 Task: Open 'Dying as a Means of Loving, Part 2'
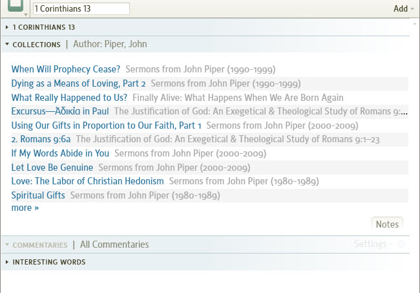click(78, 83)
